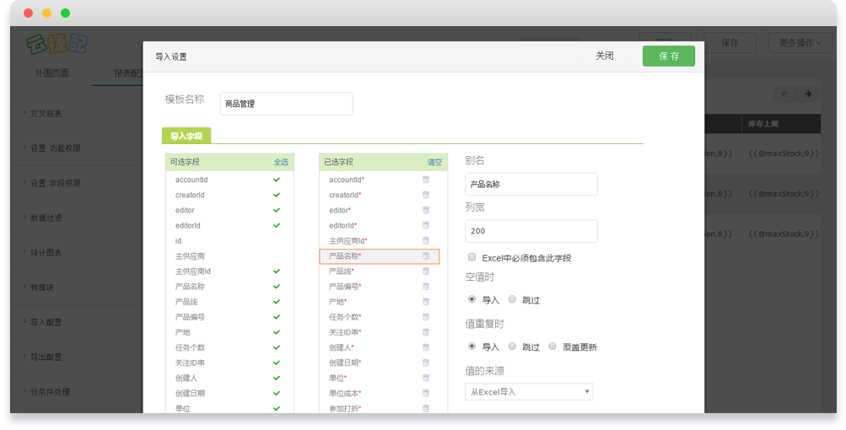The width and height of the screenshot is (846, 430).
Task: Choose 覆盖更新 radio under 值重复时
Action: (x=552, y=347)
